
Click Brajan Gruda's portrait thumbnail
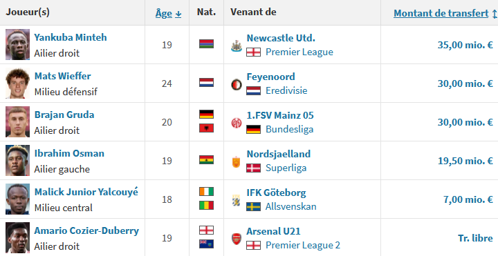pos(17,121)
